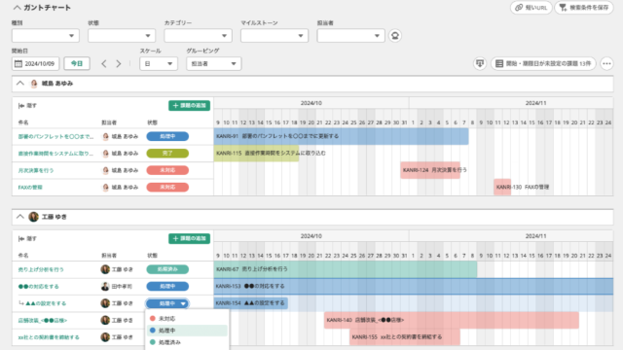Open issue 売り上げ分析を行う link
Viewport: 623px width, 350px height.
point(41,269)
